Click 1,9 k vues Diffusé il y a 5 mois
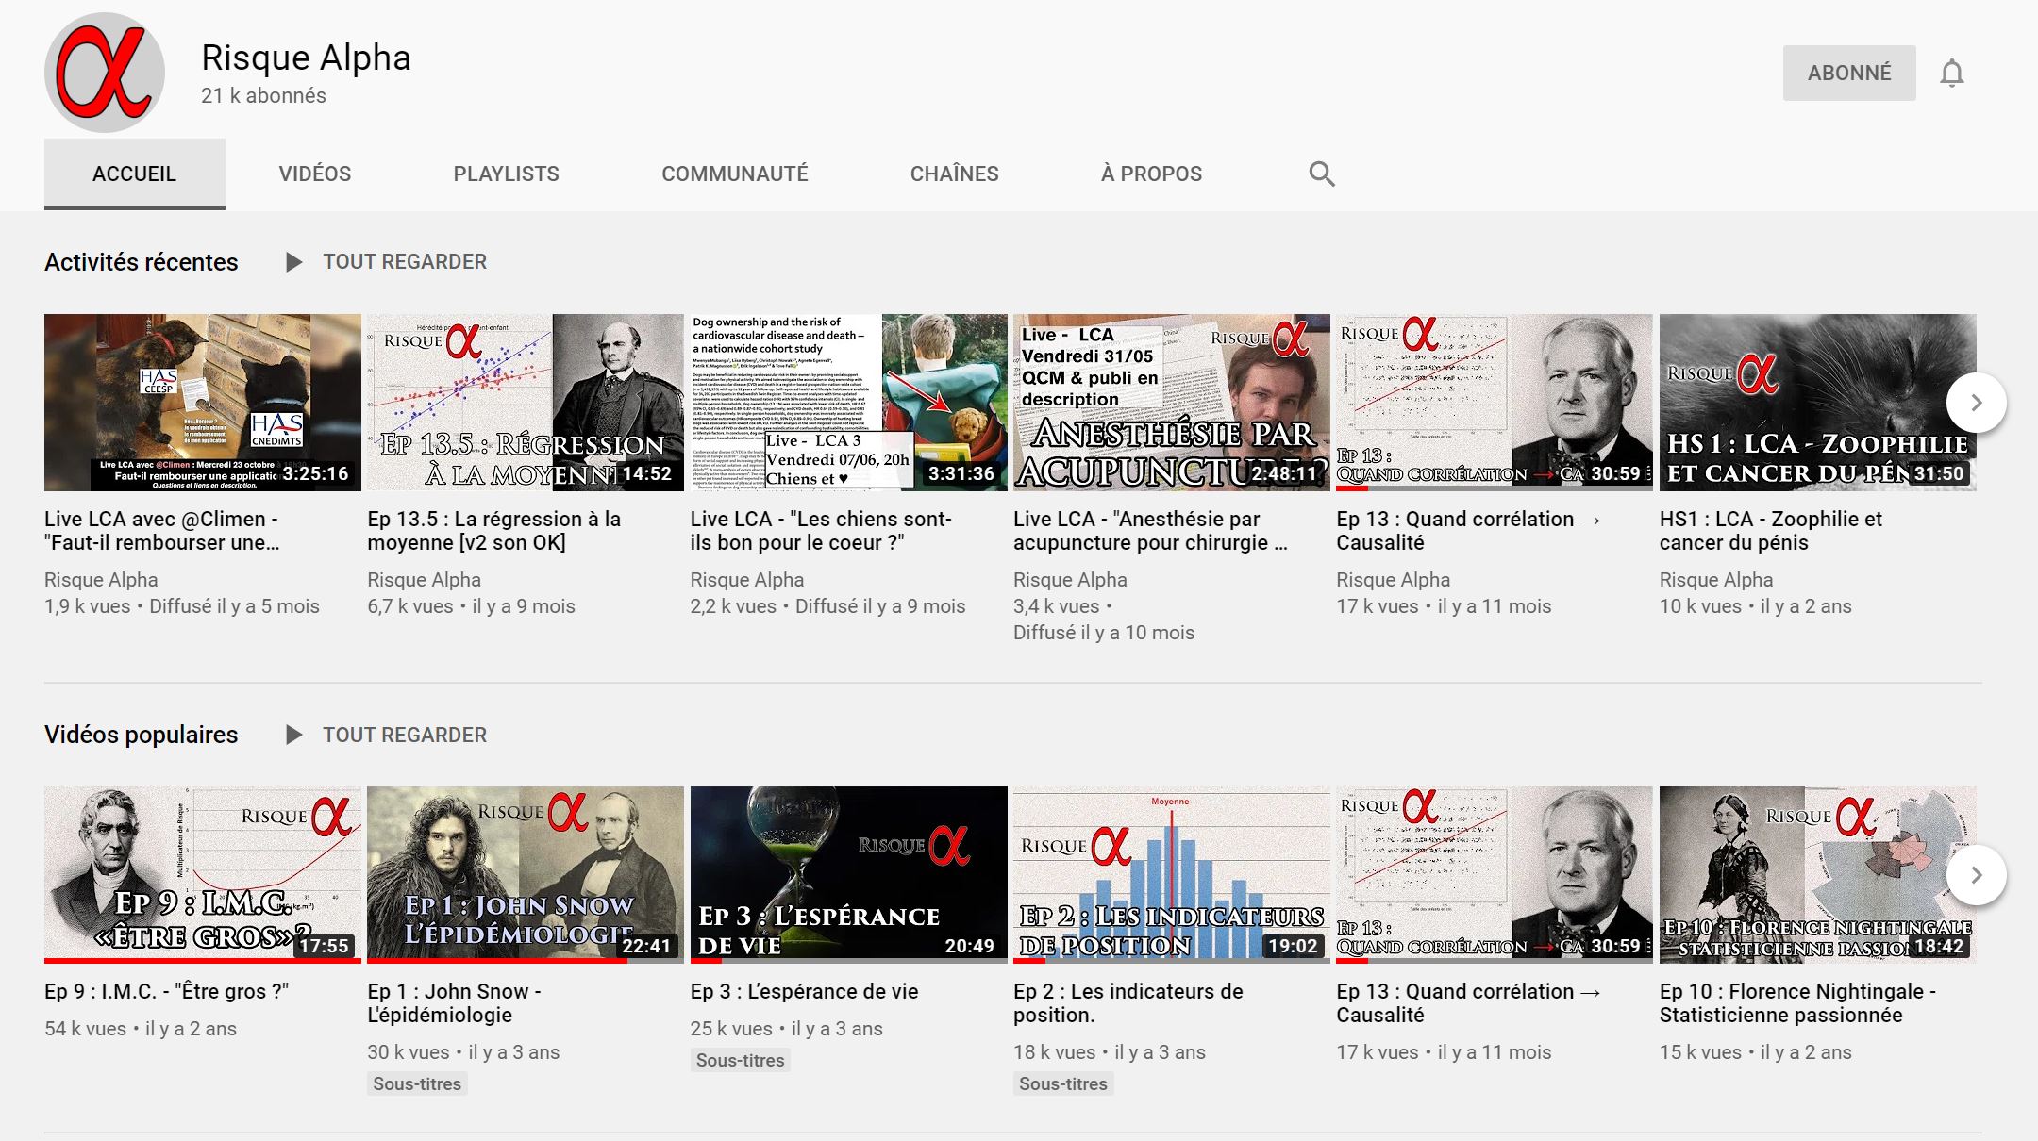This screenshot has width=2038, height=1141. 182,606
